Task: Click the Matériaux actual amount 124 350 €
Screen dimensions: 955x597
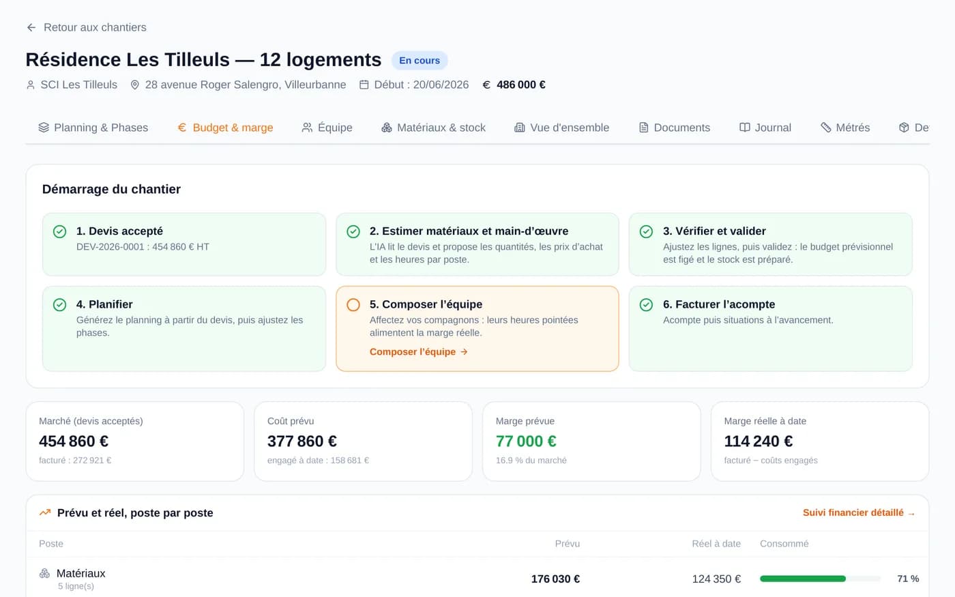Action: 716,579
